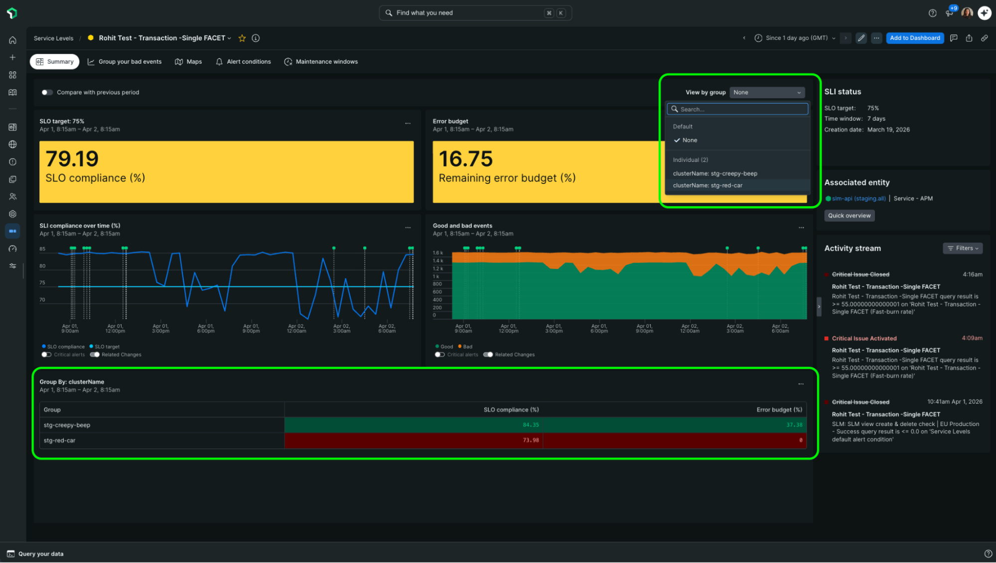Screen dimensions: 996x563
Task: Open help question mark in top bar
Action: (x=932, y=13)
